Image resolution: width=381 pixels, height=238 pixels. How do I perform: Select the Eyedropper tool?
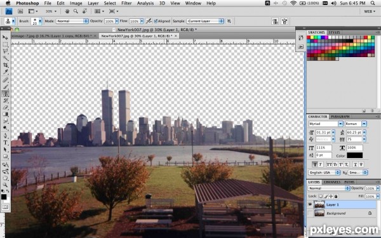(x=5, y=72)
